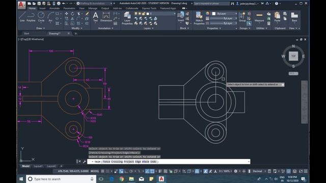This screenshot has width=326, height=183.
Task: Click the Fence option in command line
Action: point(106,162)
